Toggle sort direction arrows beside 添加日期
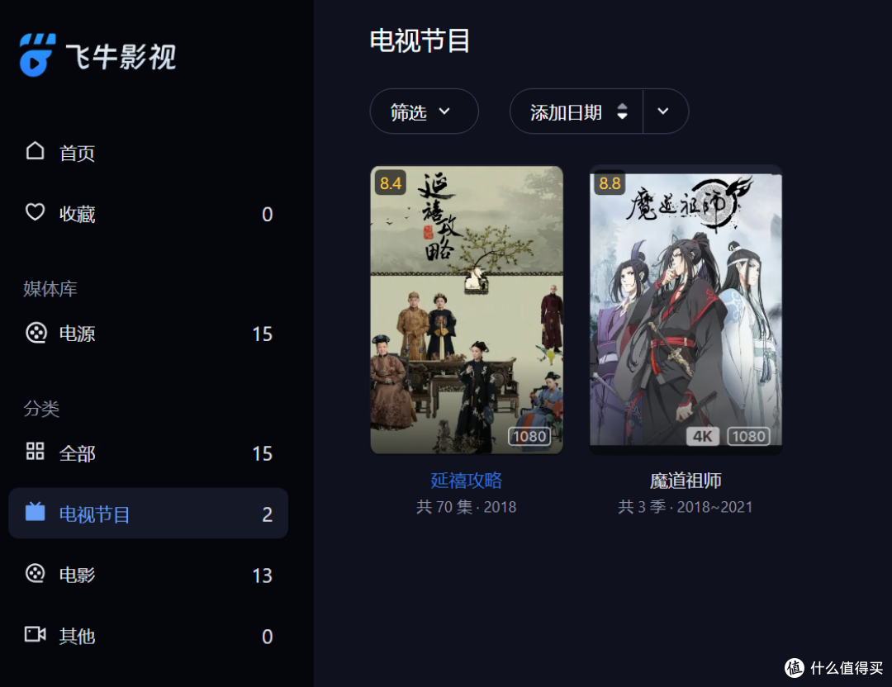 tap(623, 111)
